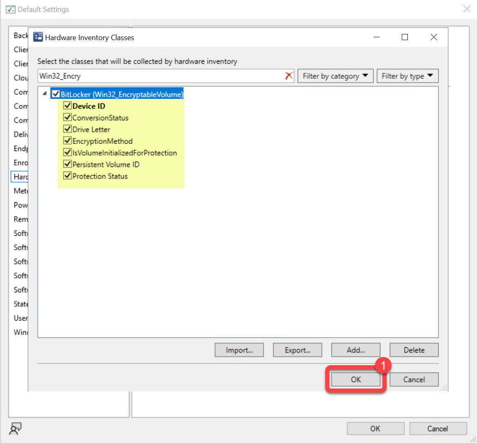This screenshot has width=477, height=443.
Task: Toggle the Persistent Volume ID checkbox
Action: click(x=67, y=164)
